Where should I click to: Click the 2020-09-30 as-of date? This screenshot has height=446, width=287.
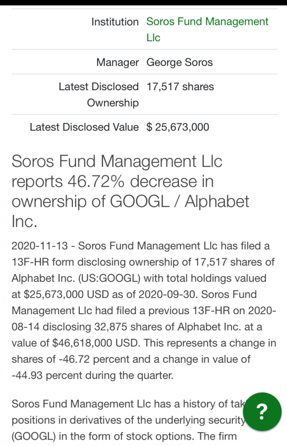click(x=168, y=294)
